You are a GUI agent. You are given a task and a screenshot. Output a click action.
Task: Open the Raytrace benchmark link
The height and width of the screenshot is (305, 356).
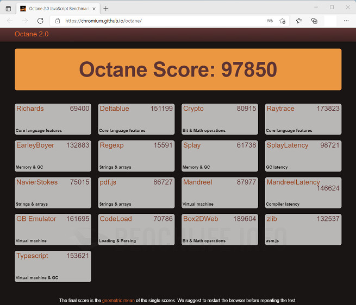point(280,109)
